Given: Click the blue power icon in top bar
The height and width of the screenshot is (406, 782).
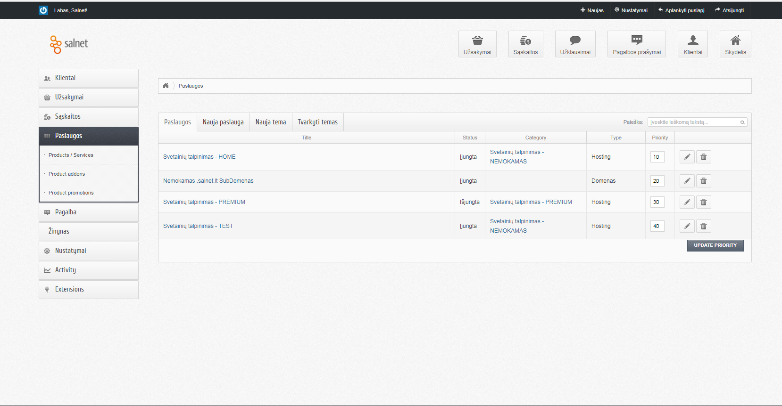Looking at the screenshot, I should point(43,10).
